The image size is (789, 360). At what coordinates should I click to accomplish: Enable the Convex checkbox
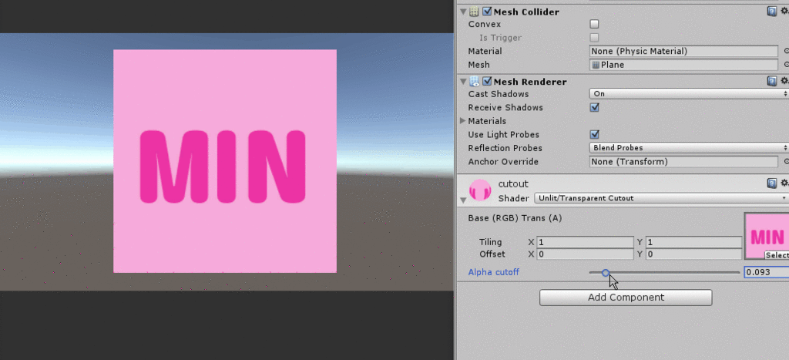(x=594, y=24)
